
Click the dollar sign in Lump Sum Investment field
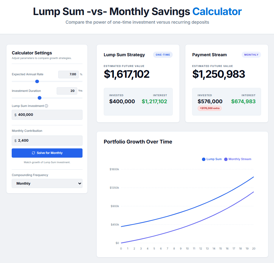click(x=15, y=115)
